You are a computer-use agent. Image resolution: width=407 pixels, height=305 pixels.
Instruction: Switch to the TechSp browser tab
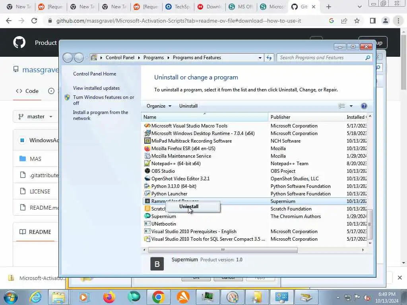pyautogui.click(x=178, y=7)
